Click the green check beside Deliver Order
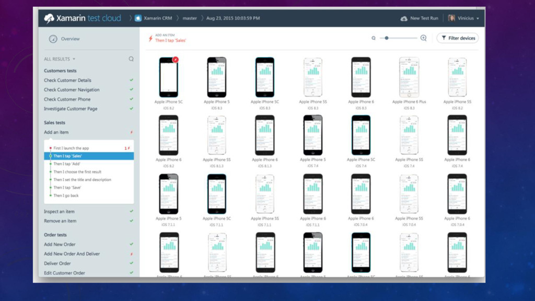 tap(131, 263)
